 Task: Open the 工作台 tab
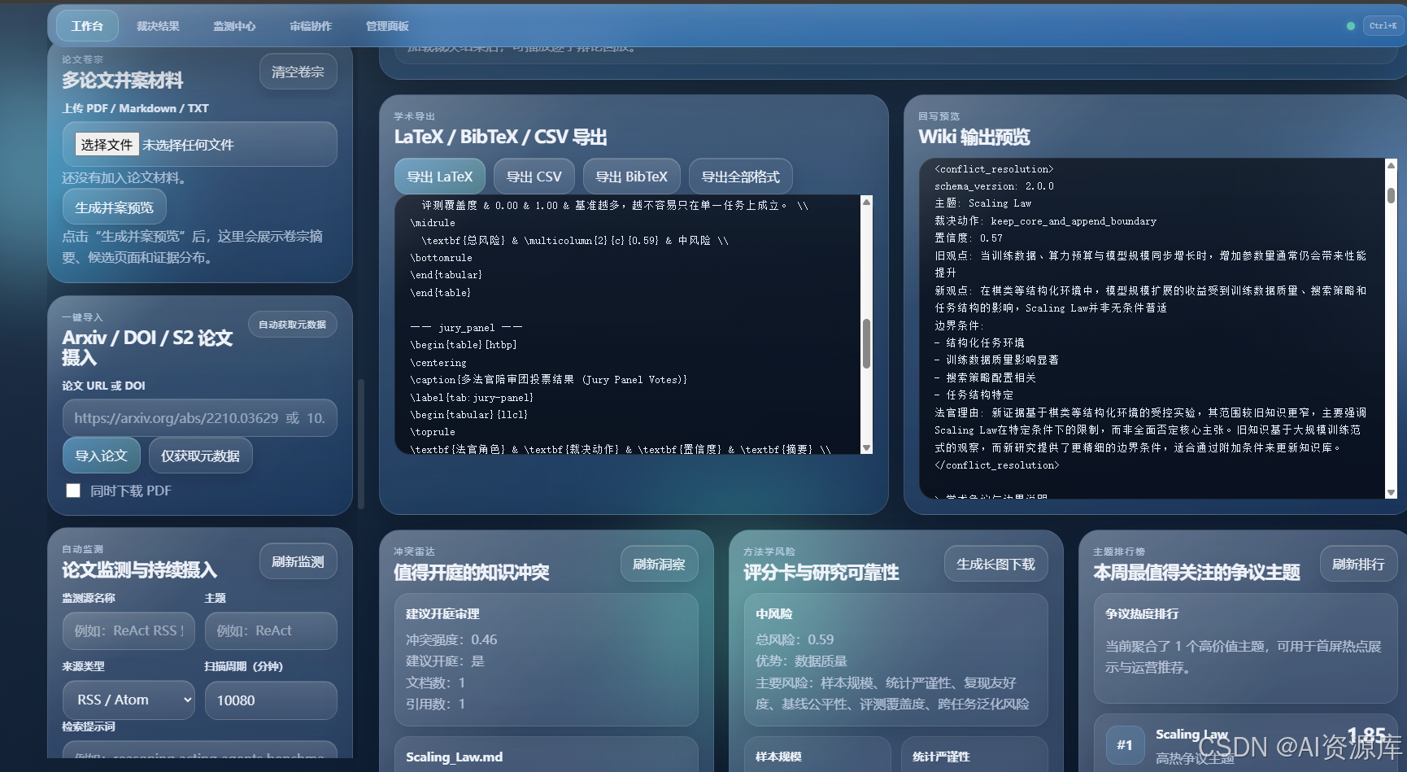tap(87, 26)
